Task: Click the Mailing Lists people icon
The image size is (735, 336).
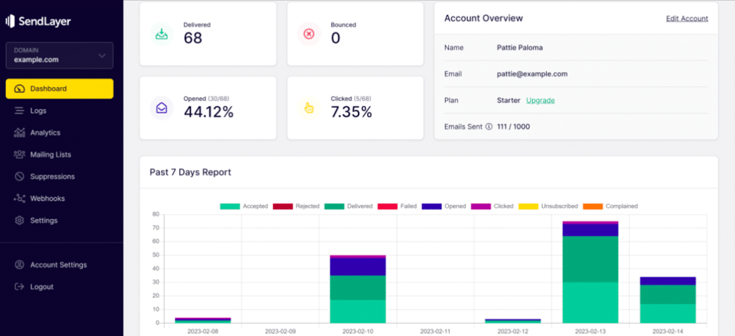Action: (x=19, y=154)
